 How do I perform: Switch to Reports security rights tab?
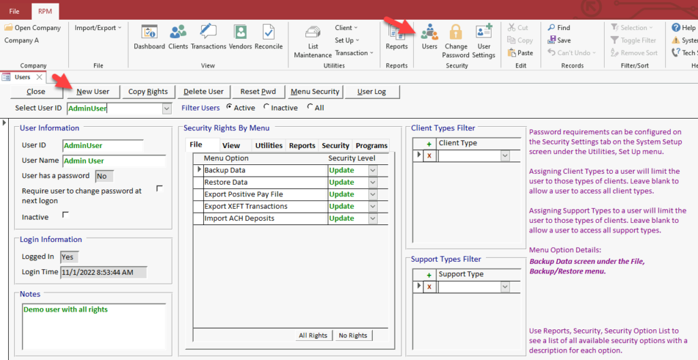(302, 145)
